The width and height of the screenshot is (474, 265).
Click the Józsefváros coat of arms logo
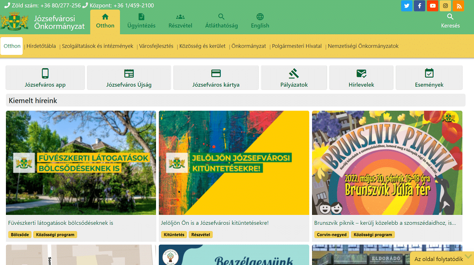click(15, 22)
